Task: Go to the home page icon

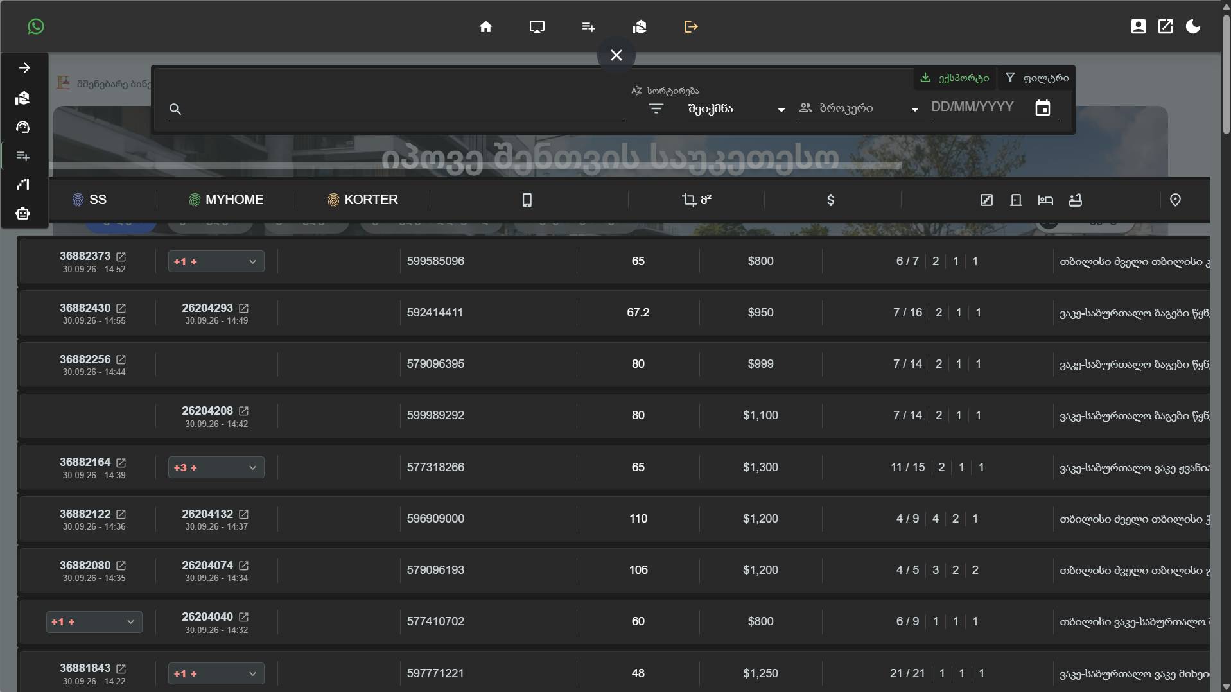Action: tap(485, 26)
